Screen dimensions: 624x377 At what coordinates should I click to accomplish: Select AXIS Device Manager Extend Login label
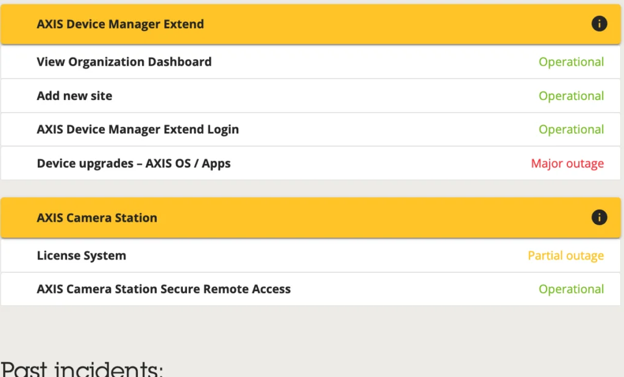click(138, 130)
